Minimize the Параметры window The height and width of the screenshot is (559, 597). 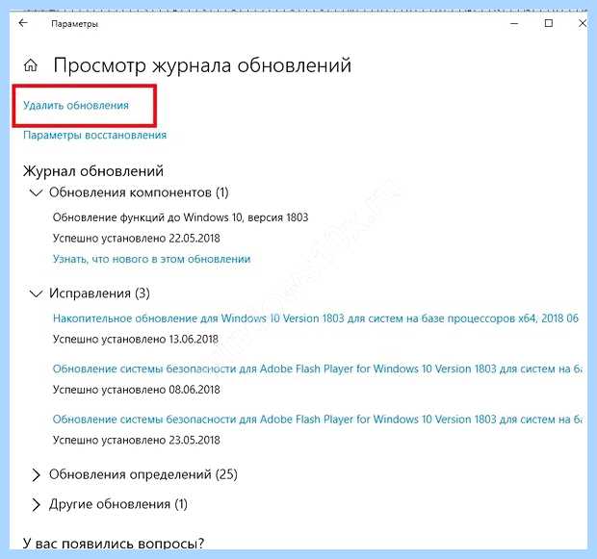514,24
